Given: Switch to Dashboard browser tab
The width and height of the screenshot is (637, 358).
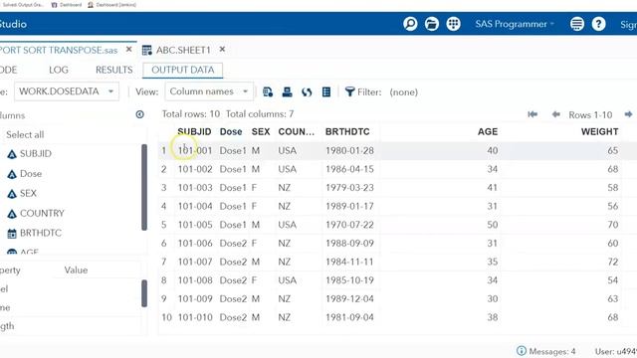Looking at the screenshot, I should 67,5.
